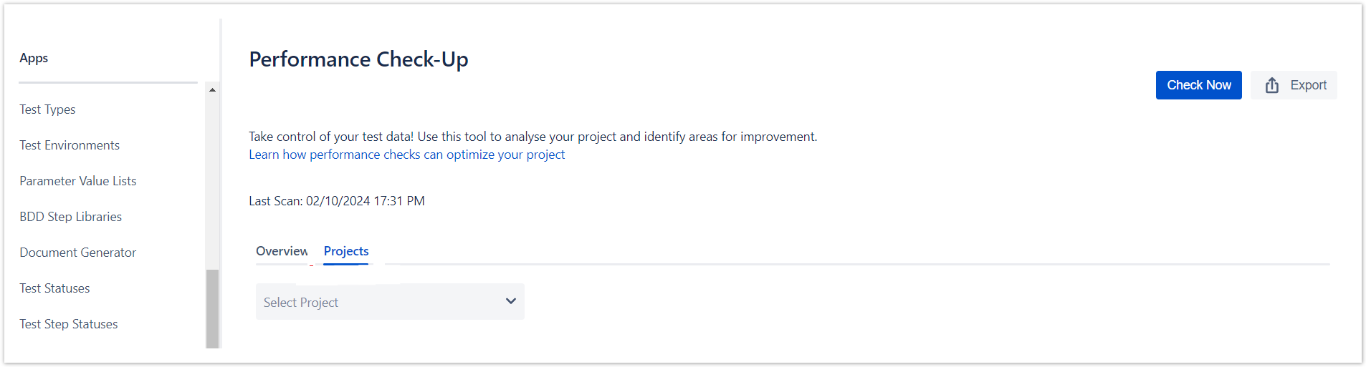Click the Check Now button
This screenshot has width=1366, height=367.
click(x=1198, y=85)
